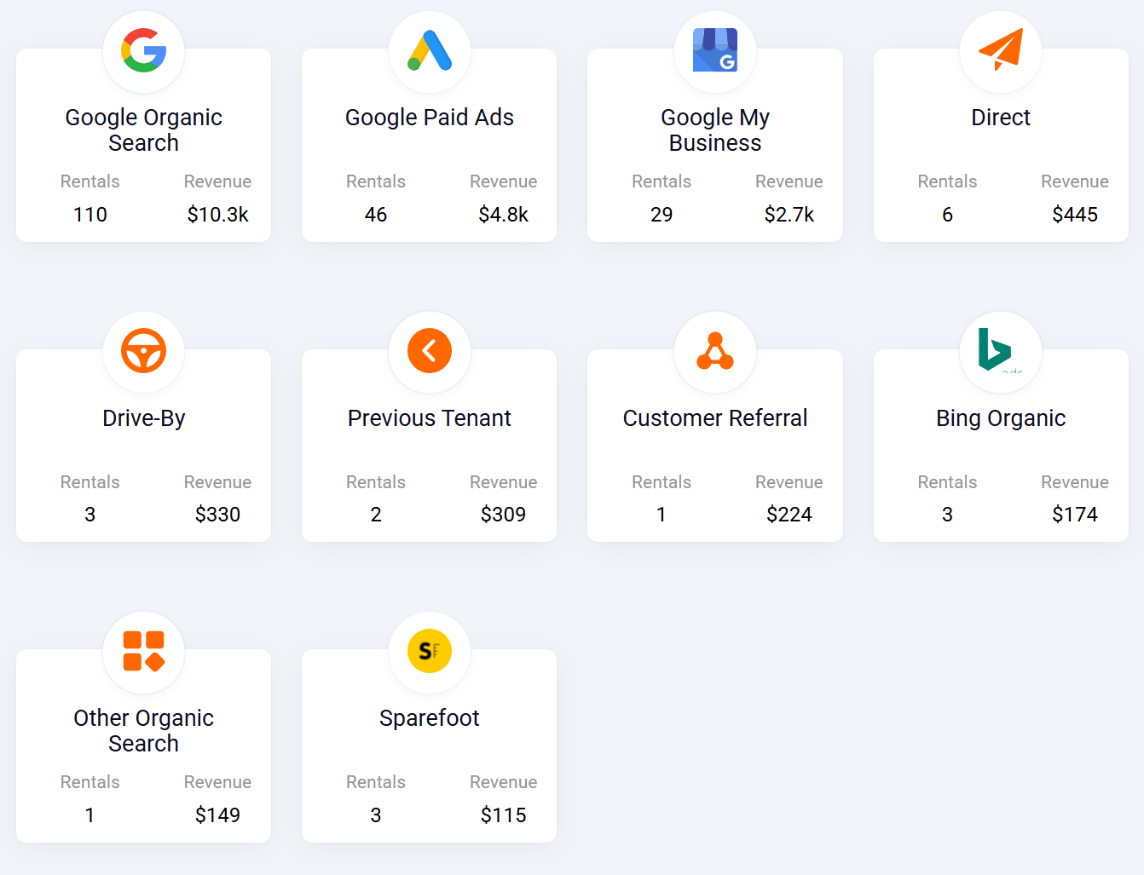
Task: Select the Google My Business heading
Action: coord(715,130)
